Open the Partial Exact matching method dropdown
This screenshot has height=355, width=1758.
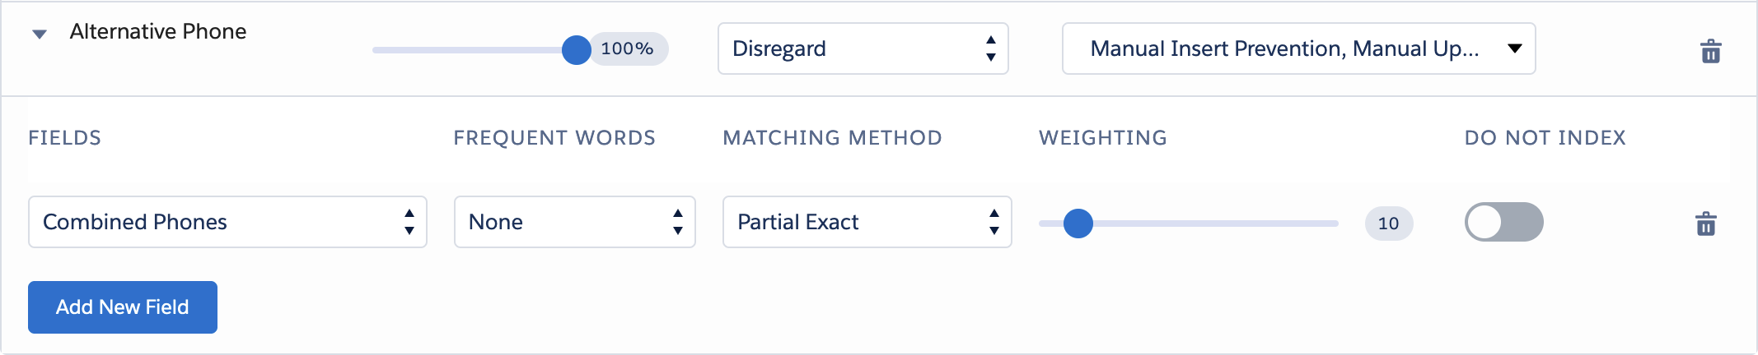[x=867, y=222]
